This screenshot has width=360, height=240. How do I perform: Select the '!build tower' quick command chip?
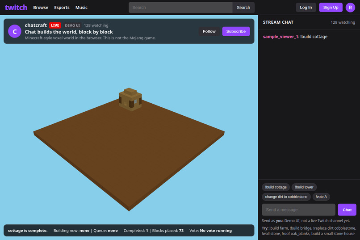point(304,187)
